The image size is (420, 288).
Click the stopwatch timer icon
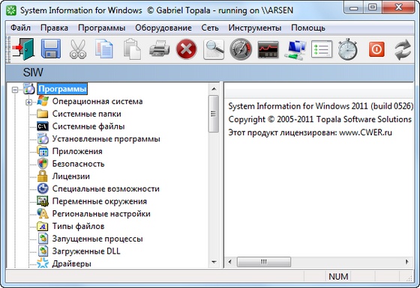(347, 49)
